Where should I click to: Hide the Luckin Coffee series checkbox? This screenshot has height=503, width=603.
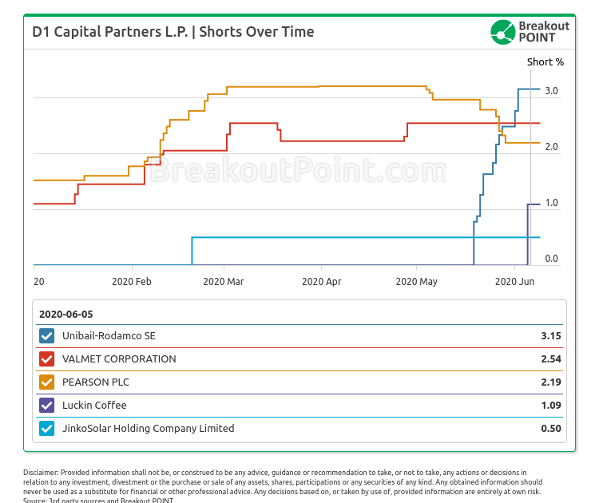pyautogui.click(x=46, y=406)
